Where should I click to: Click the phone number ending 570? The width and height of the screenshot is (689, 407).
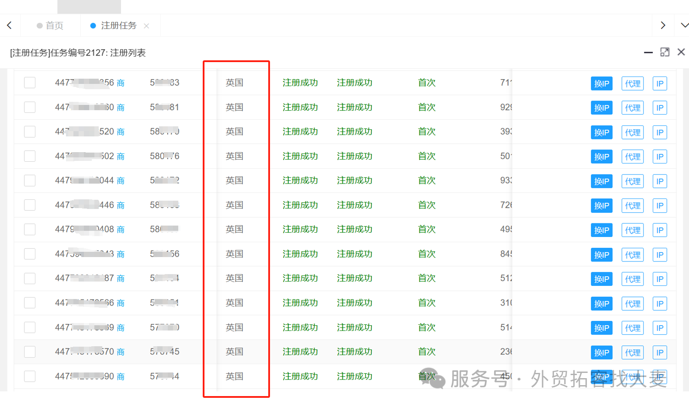(x=84, y=351)
